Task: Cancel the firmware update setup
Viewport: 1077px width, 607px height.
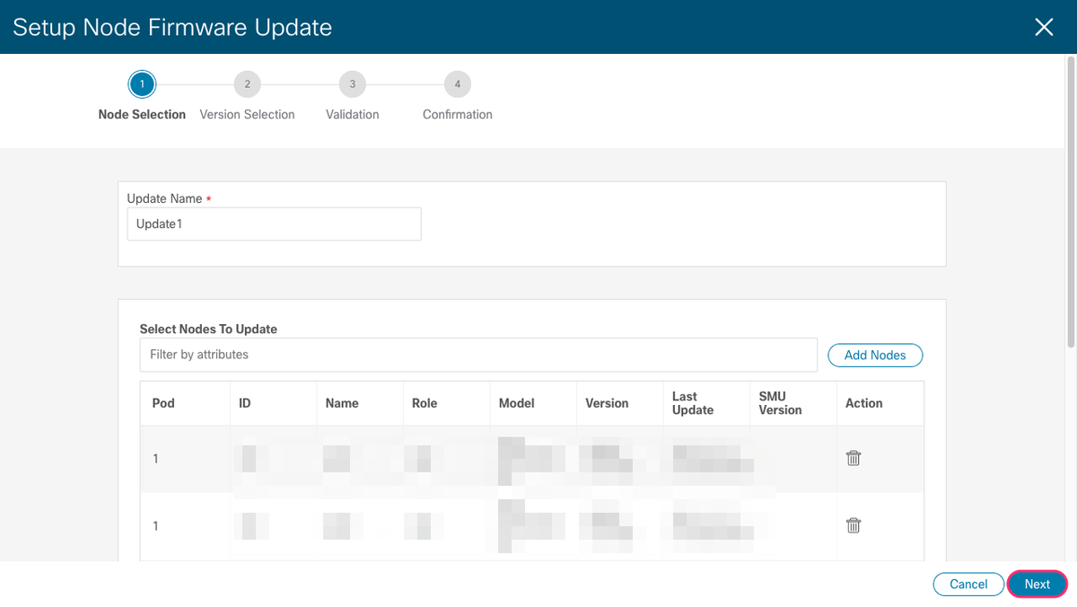Action: coord(968,584)
